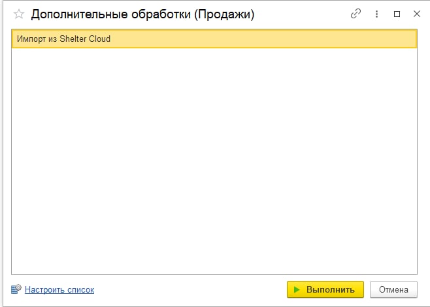Maximize the Дополнительные обработки window
The image size is (430, 307).
click(397, 14)
